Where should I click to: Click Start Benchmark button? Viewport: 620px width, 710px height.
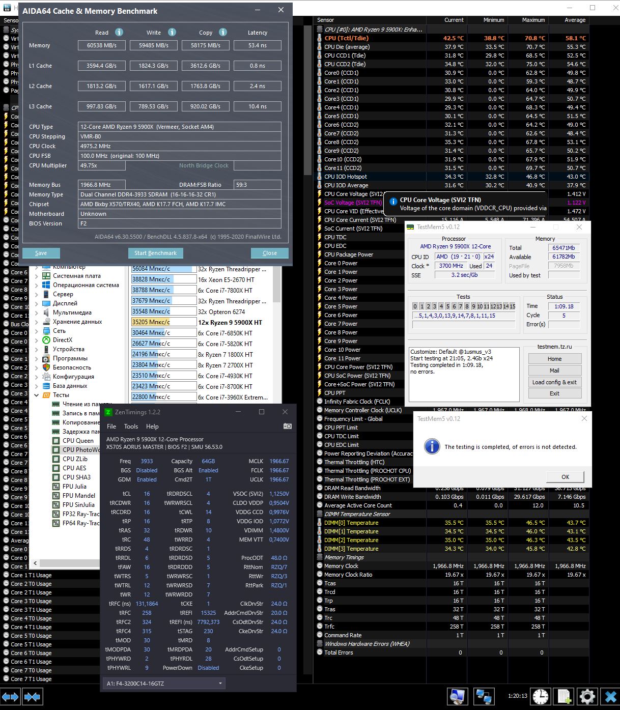tap(155, 253)
